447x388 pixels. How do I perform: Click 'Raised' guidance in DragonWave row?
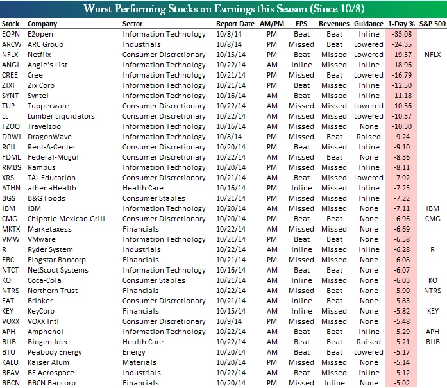click(x=369, y=137)
